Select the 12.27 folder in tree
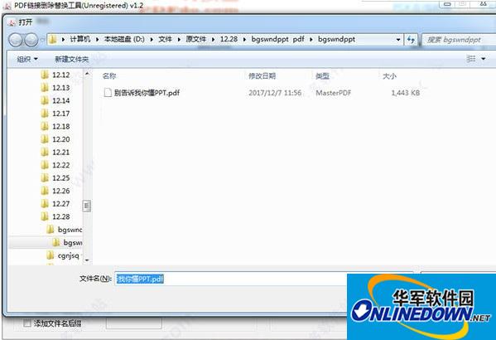 (60, 204)
